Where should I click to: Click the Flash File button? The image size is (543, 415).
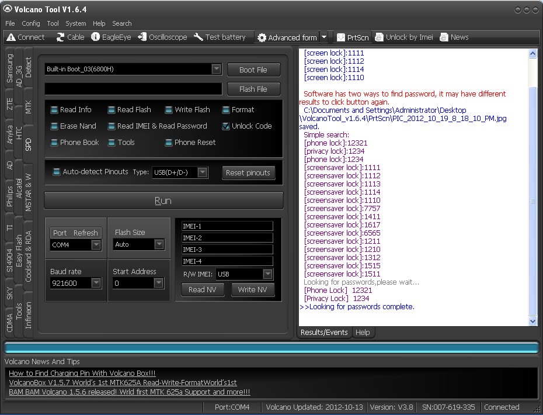[253, 89]
